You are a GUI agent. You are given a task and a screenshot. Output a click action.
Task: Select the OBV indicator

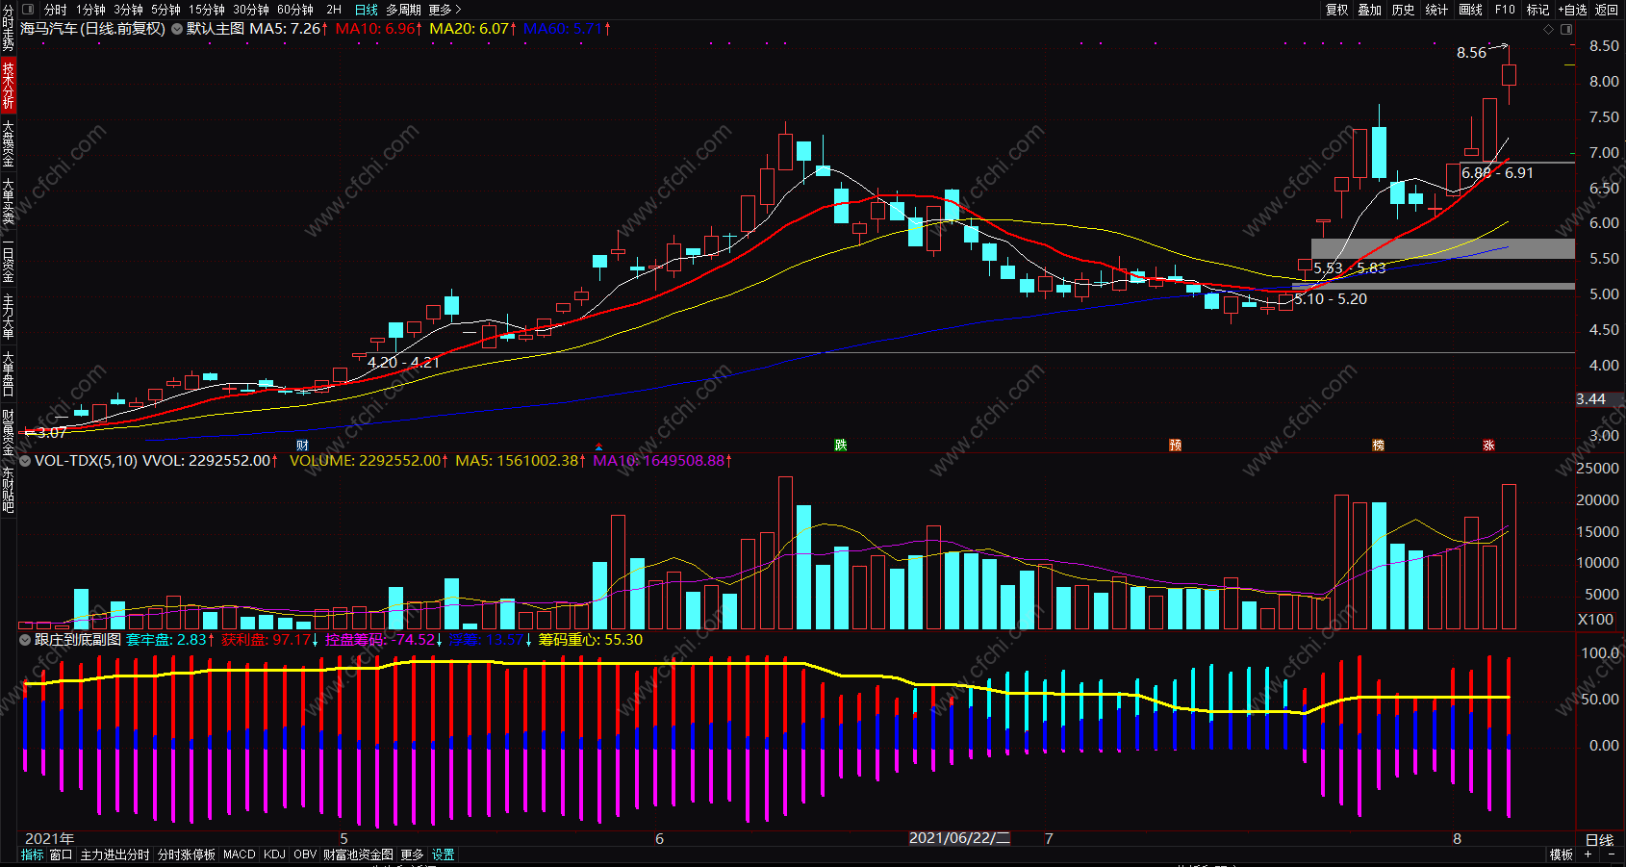click(x=305, y=854)
